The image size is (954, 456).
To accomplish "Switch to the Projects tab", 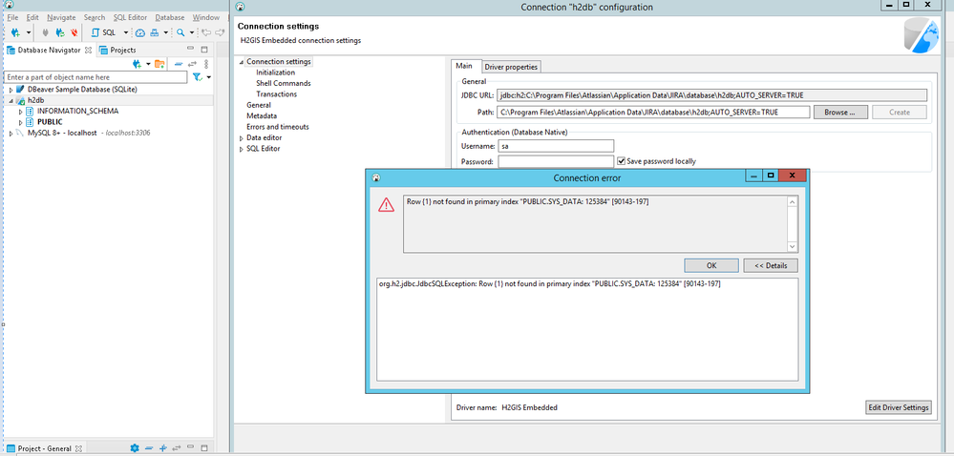I will click(x=118, y=50).
